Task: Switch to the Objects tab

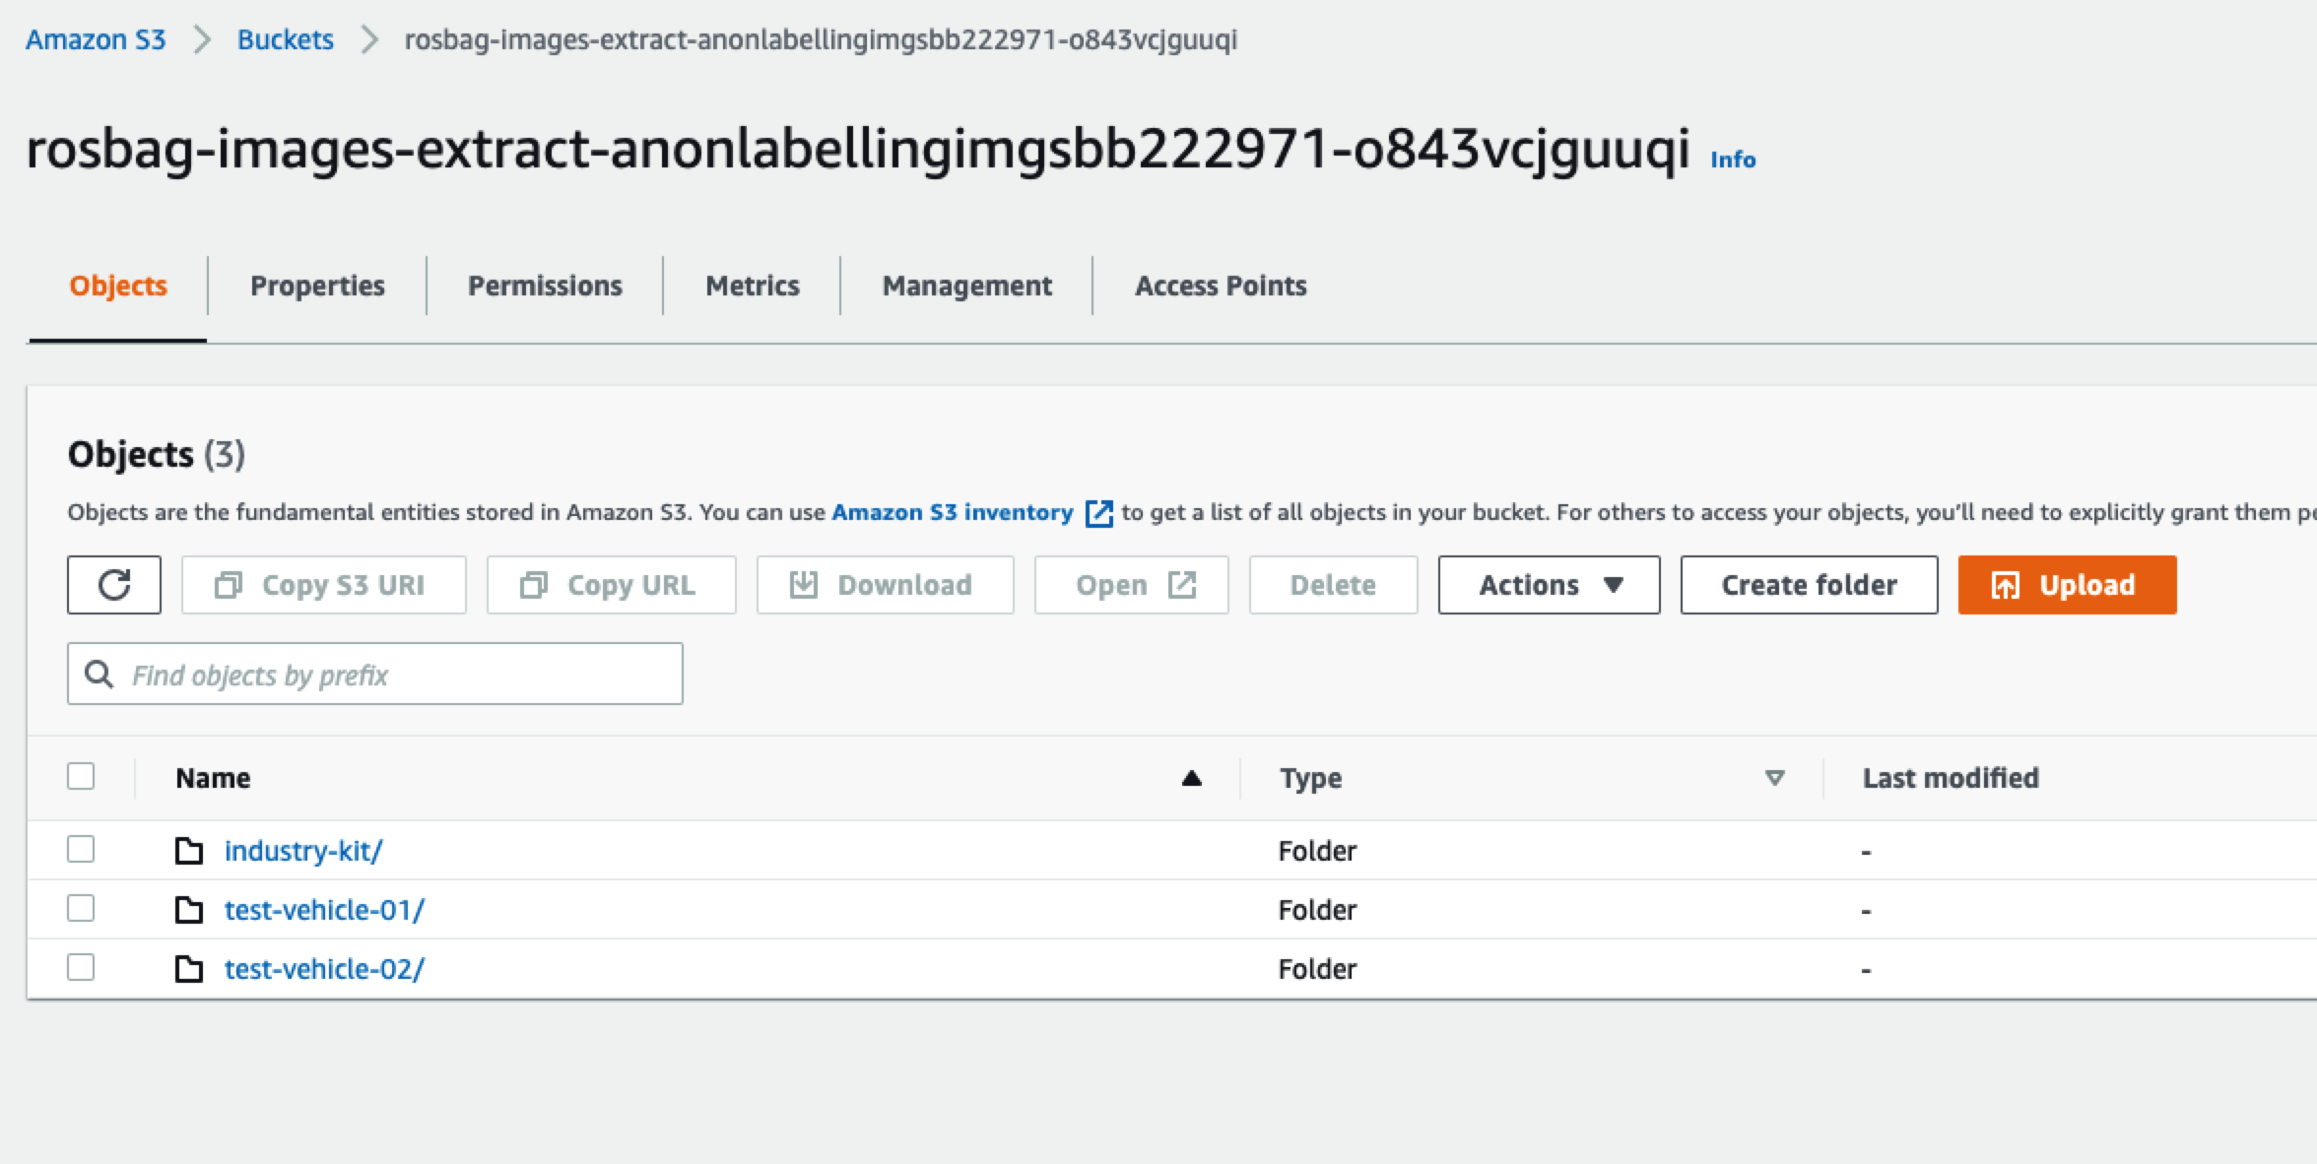Action: (x=118, y=286)
